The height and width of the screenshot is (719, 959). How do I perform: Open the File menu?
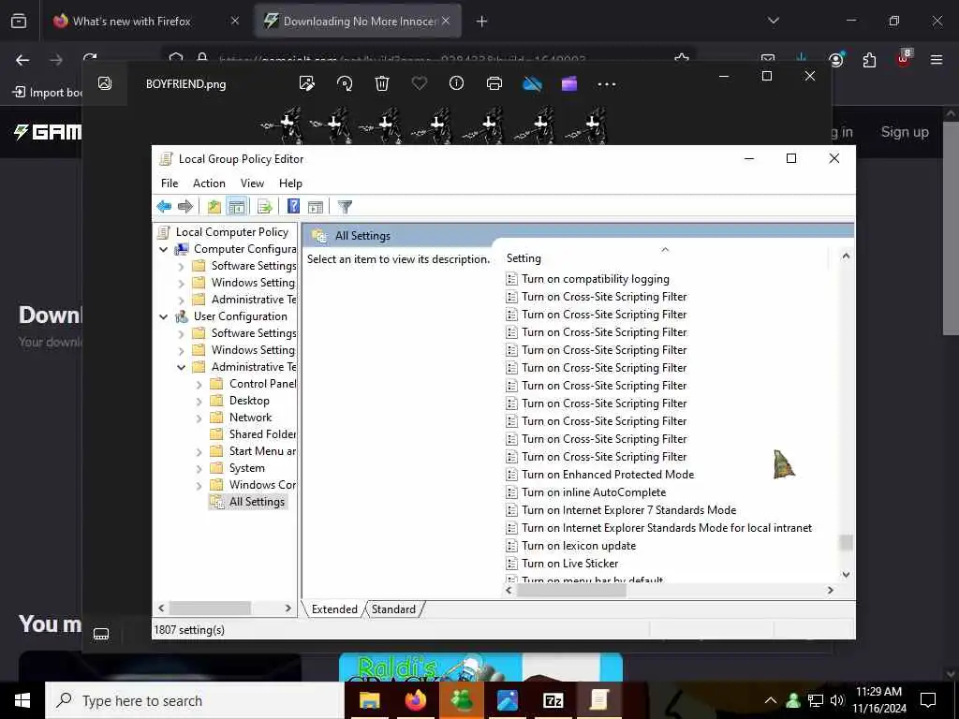pyautogui.click(x=170, y=183)
